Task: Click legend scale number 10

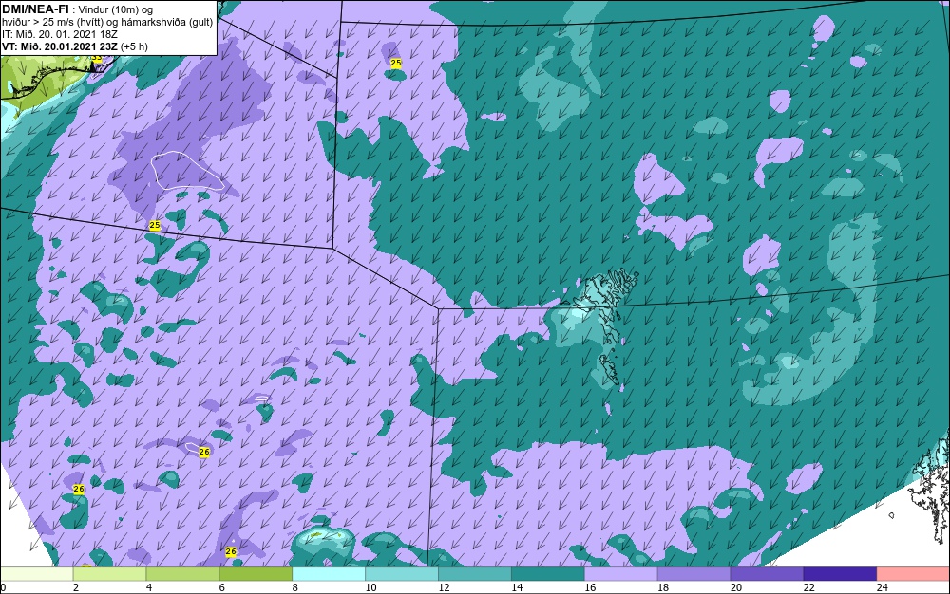Action: 370,587
